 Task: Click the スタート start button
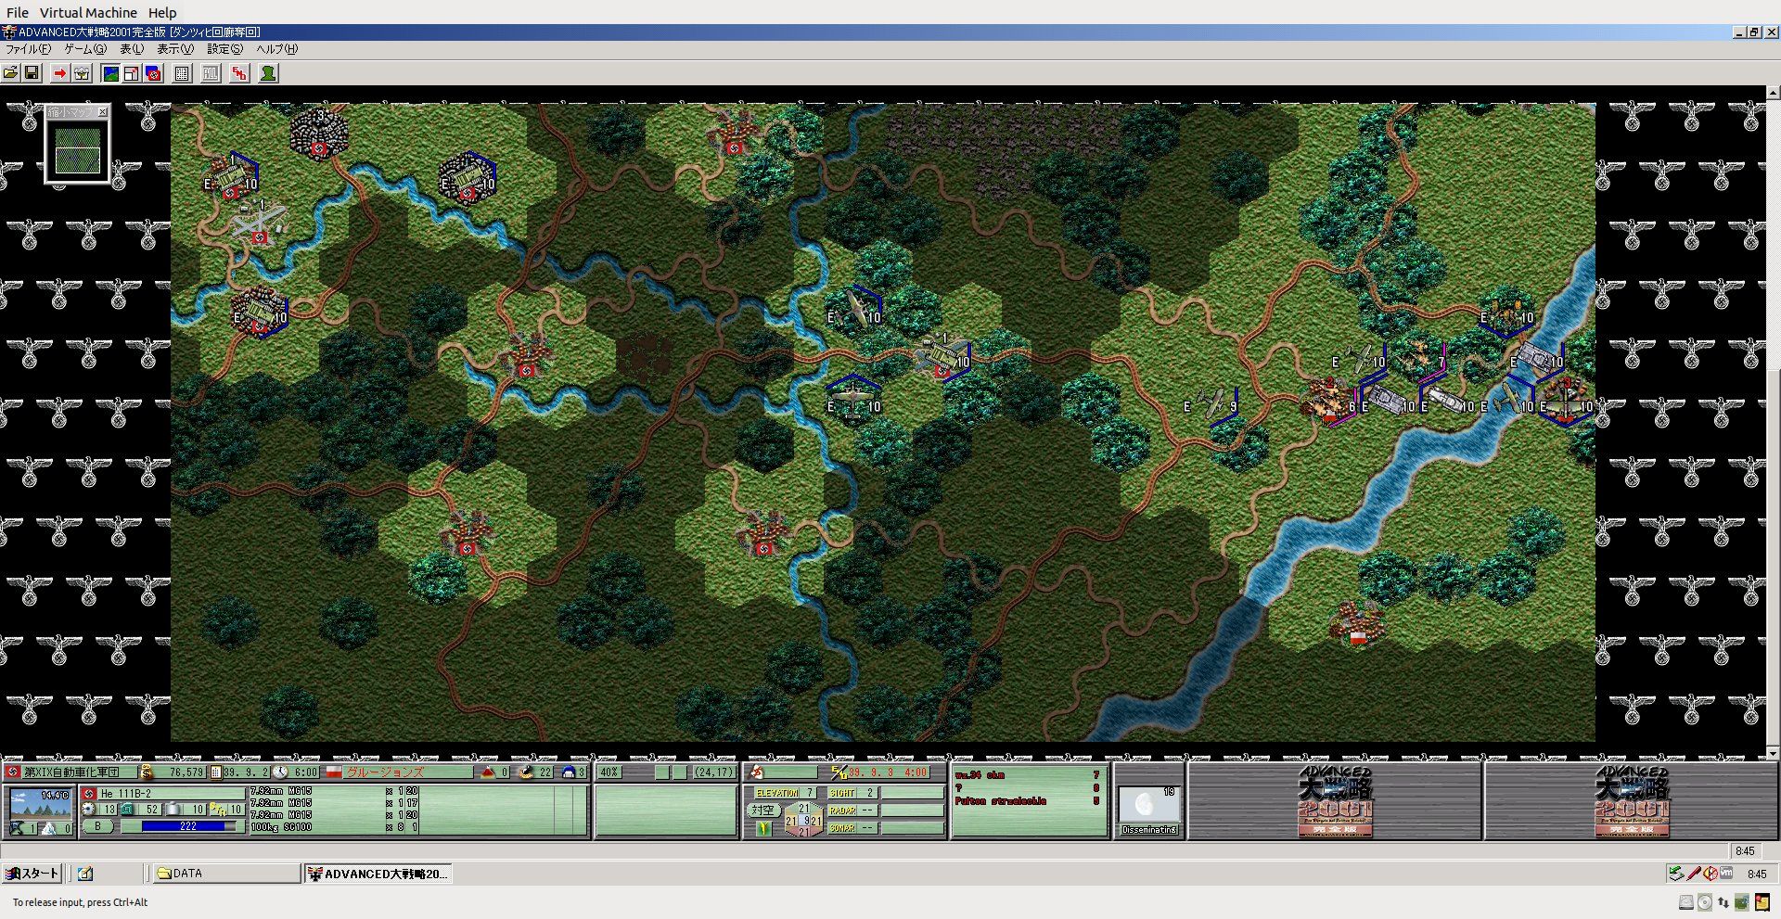pos(32,874)
